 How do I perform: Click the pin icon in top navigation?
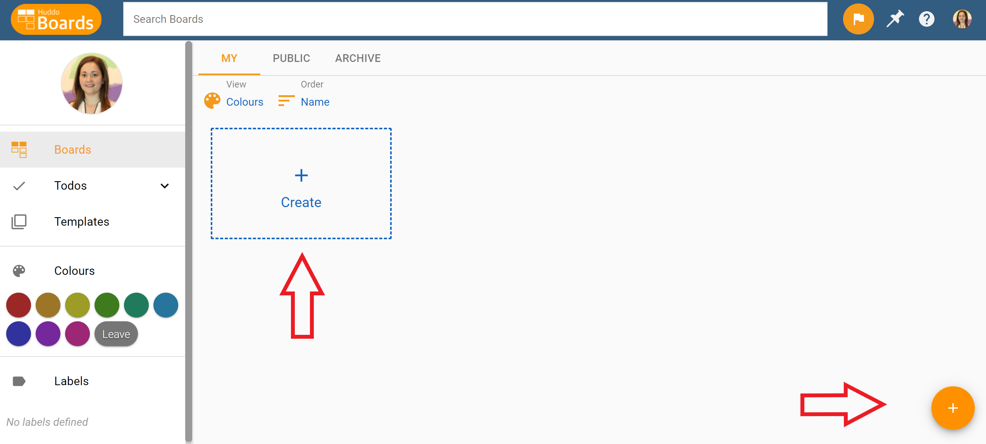point(893,19)
